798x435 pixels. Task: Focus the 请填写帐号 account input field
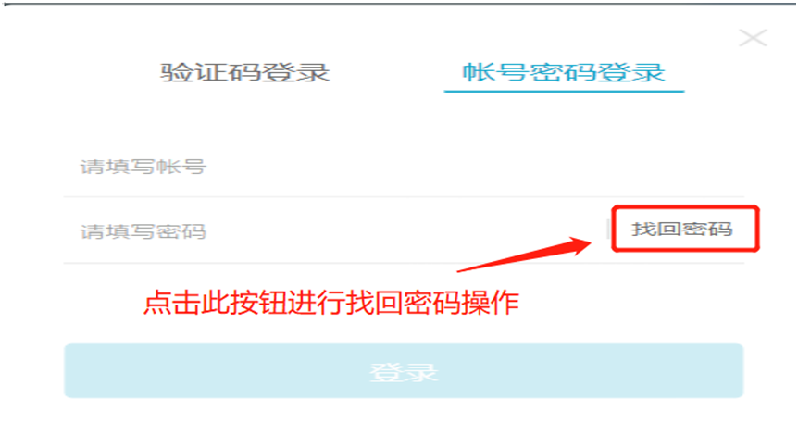pos(404,167)
